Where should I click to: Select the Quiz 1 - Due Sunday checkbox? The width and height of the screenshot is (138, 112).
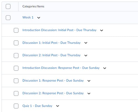[x=16, y=106]
